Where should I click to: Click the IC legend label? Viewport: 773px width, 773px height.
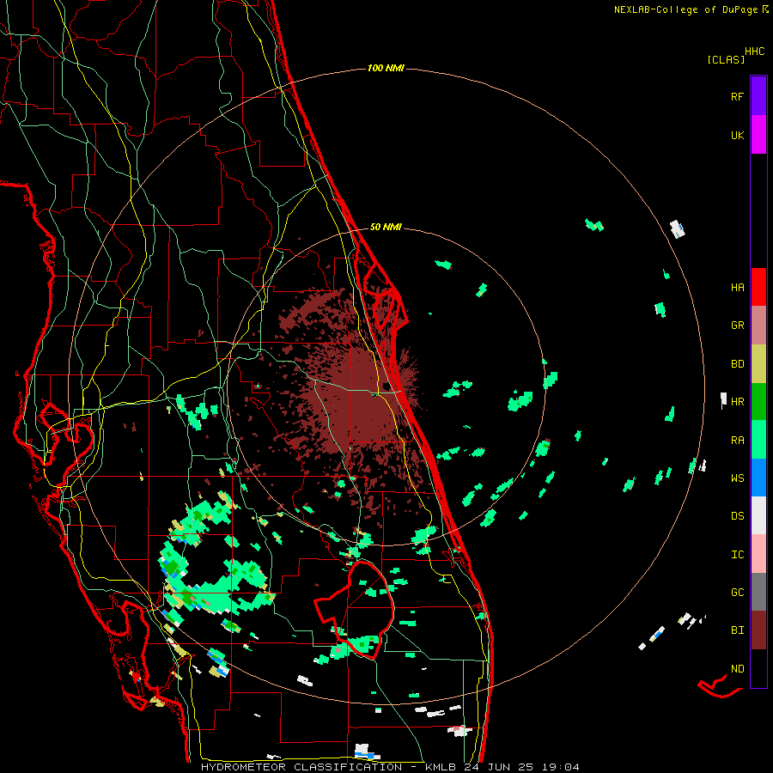coord(737,555)
